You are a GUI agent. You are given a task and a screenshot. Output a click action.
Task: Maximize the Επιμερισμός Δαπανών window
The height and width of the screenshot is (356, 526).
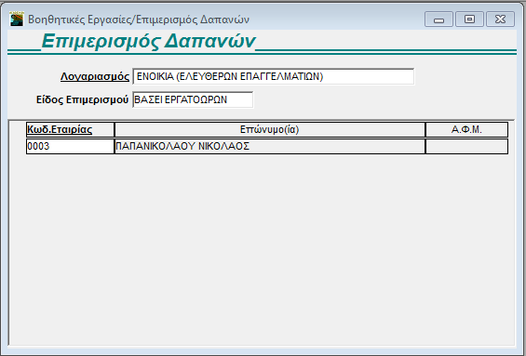point(469,20)
